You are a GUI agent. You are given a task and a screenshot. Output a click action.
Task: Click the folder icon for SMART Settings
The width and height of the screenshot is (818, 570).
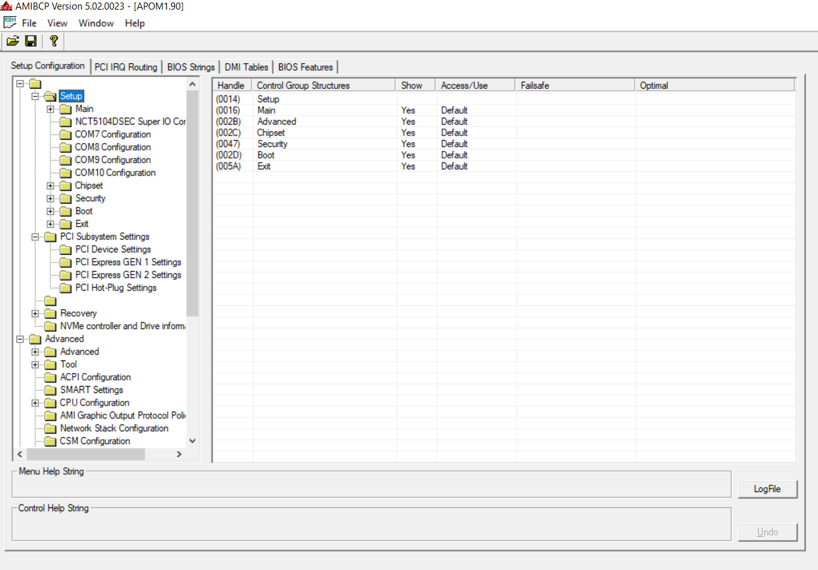50,390
